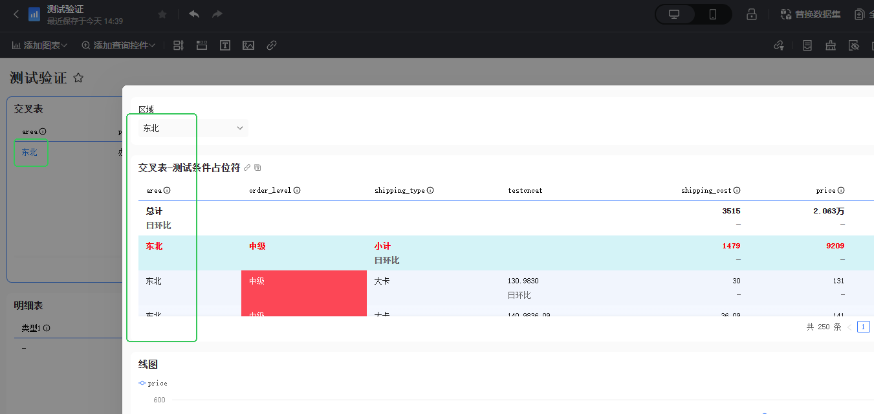
Task: Switch to desktop layout preview
Action: coord(674,14)
